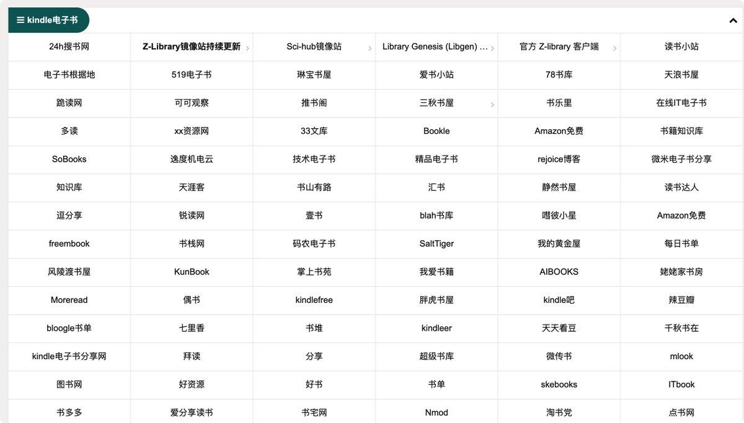
Task: Go to 琳宝书屋
Action: [314, 74]
